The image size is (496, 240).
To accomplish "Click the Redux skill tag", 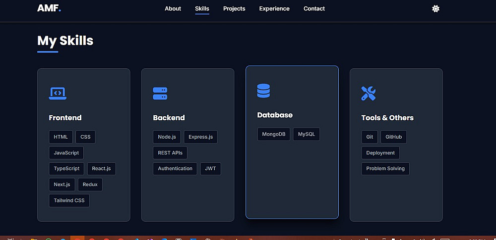I will [x=90, y=185].
